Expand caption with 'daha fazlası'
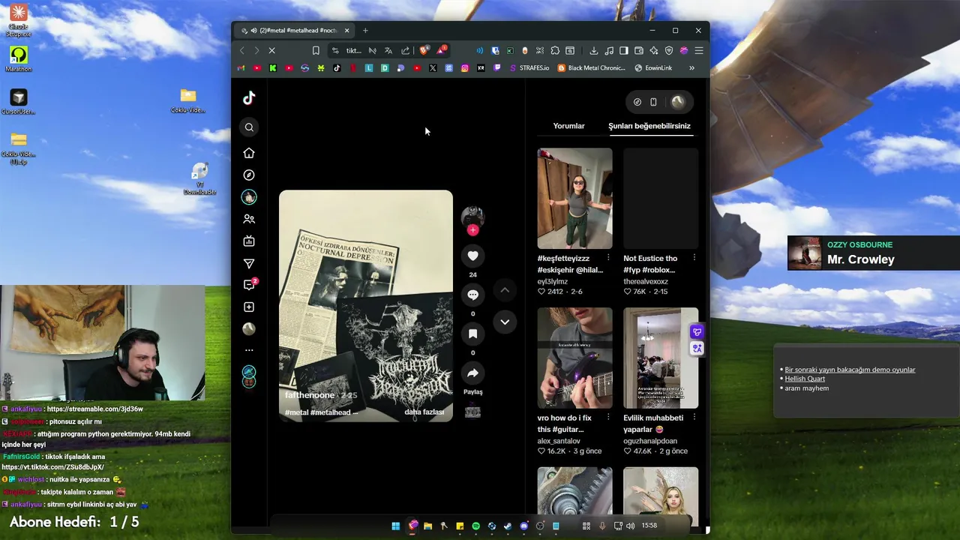 (424, 412)
